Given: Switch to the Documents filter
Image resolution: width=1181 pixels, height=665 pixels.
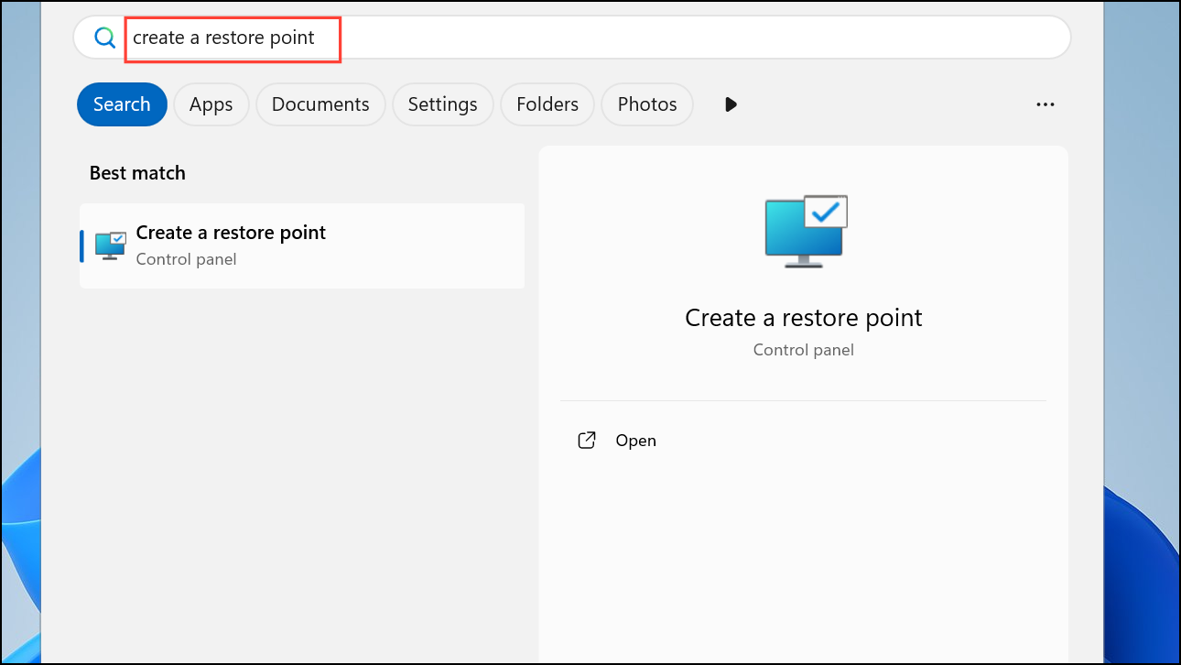Looking at the screenshot, I should click(320, 104).
